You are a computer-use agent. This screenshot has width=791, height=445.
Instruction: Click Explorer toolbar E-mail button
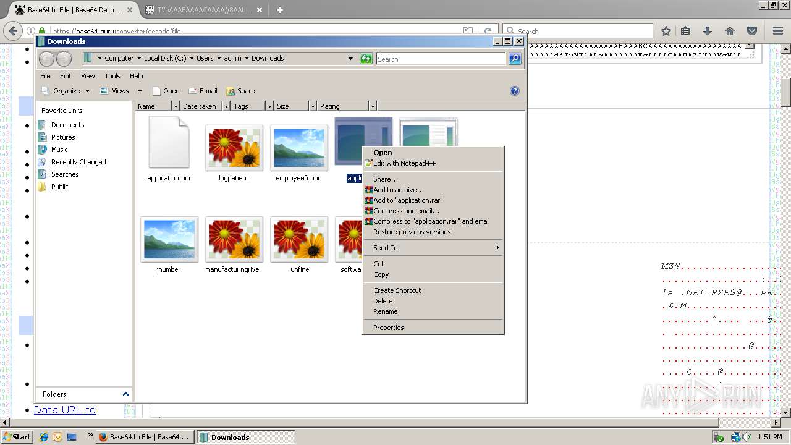tap(203, 91)
